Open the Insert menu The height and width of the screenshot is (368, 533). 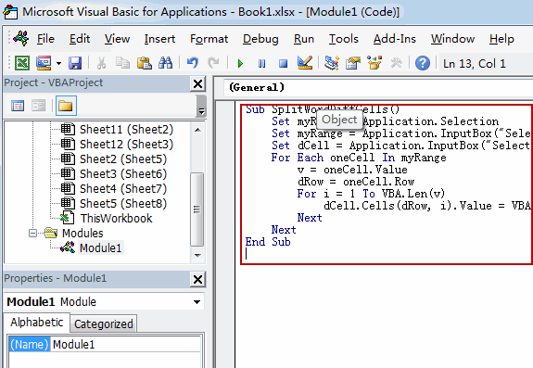tap(159, 39)
